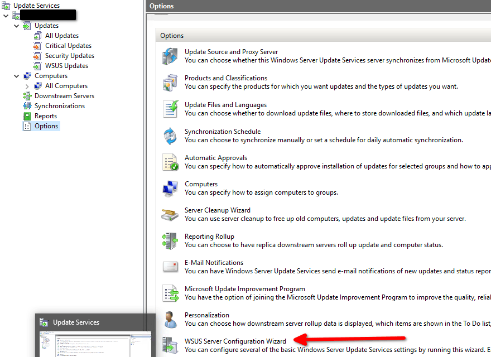The height and width of the screenshot is (357, 491).
Task: Click the Reporting Rollup icon
Action: point(170,241)
